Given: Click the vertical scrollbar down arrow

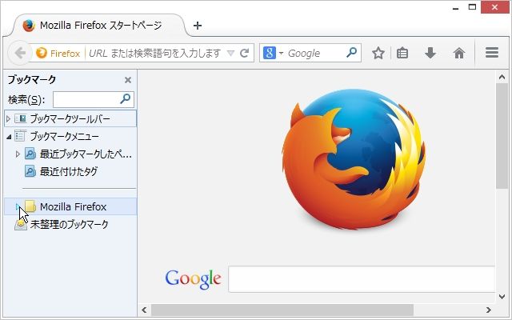Looking at the screenshot, I should (502, 297).
